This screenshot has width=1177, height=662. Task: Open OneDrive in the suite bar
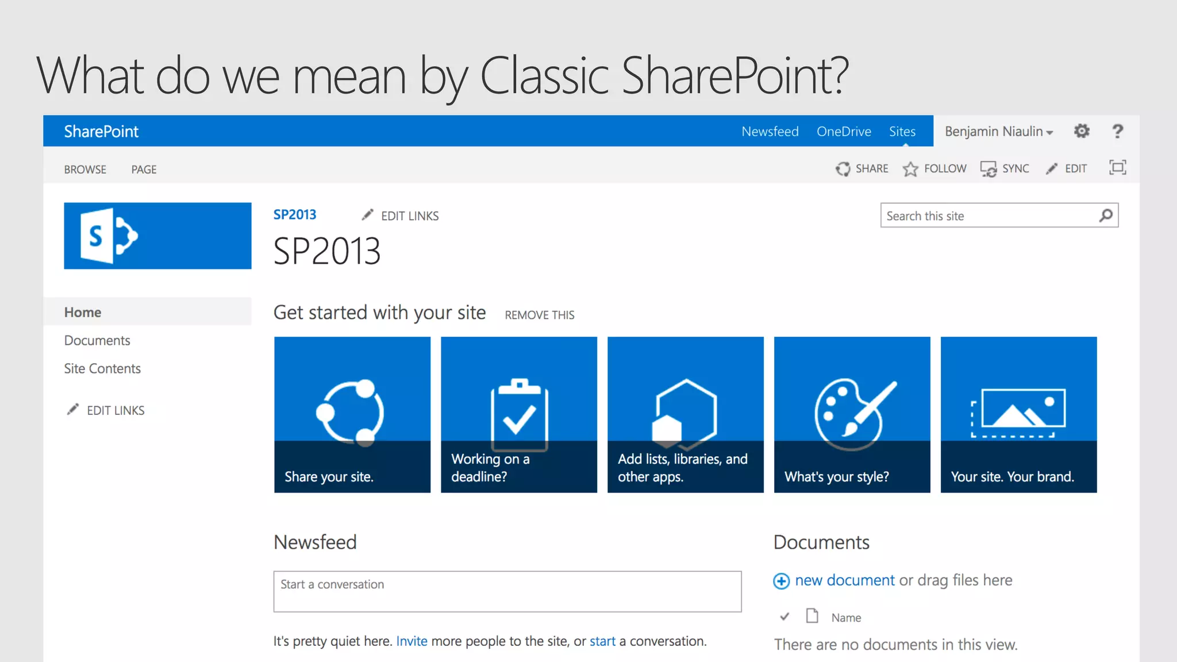pyautogui.click(x=844, y=132)
